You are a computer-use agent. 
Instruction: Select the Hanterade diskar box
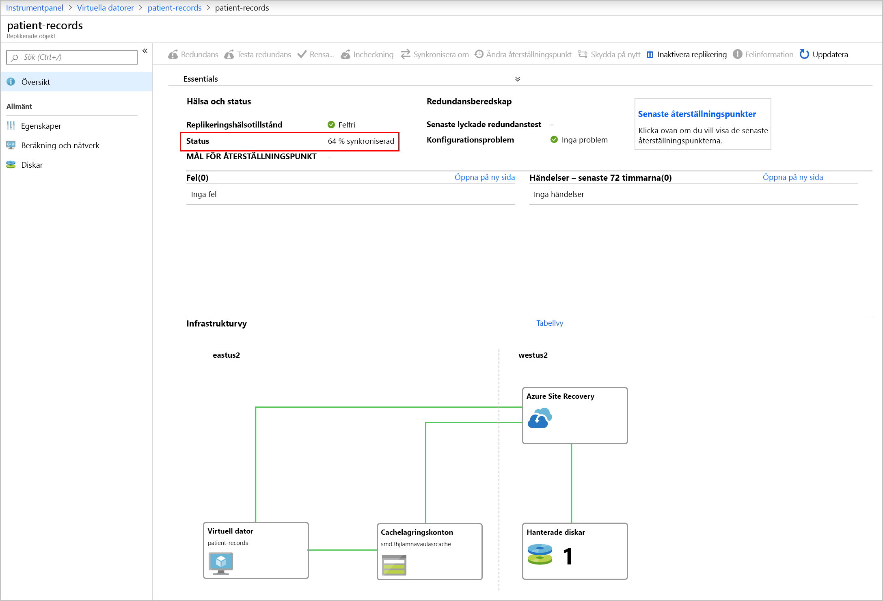coord(575,551)
